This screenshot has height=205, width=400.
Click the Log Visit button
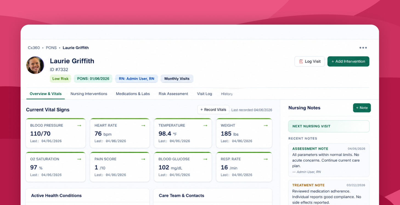click(310, 61)
